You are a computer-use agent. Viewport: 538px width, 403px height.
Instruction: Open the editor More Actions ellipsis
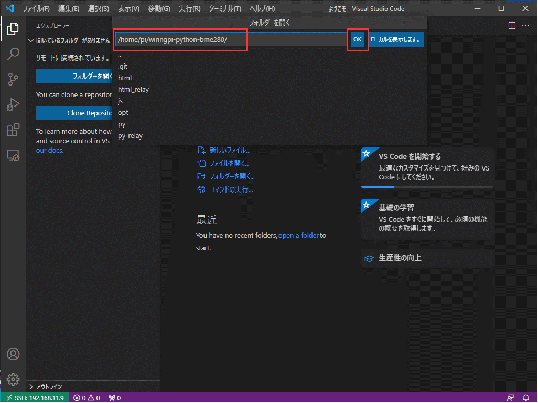525,25
